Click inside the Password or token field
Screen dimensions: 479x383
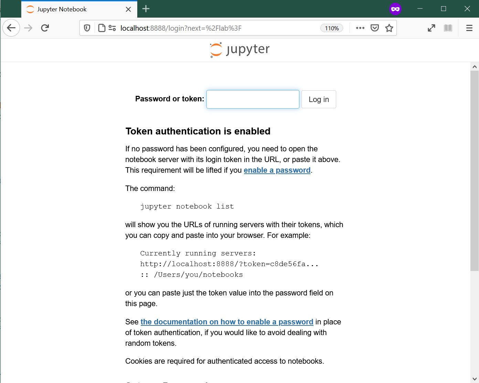(x=253, y=99)
